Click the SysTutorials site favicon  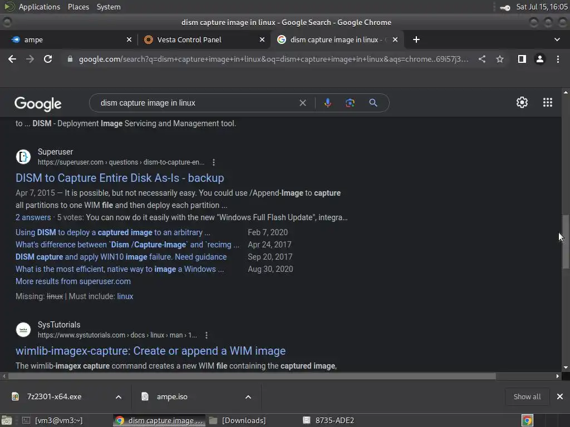pos(23,330)
